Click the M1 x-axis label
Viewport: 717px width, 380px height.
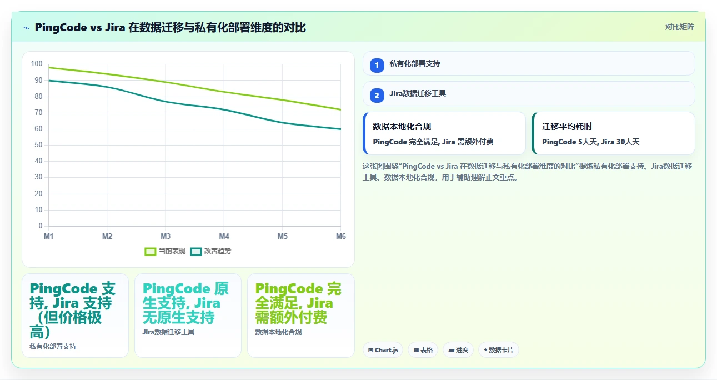[x=49, y=236]
